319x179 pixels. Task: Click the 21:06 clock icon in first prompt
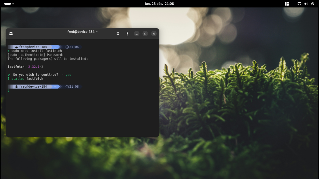coord(67,47)
